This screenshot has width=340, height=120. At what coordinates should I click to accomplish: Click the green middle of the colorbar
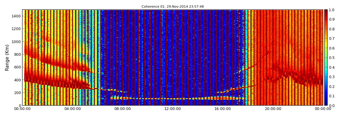click(x=326, y=57)
